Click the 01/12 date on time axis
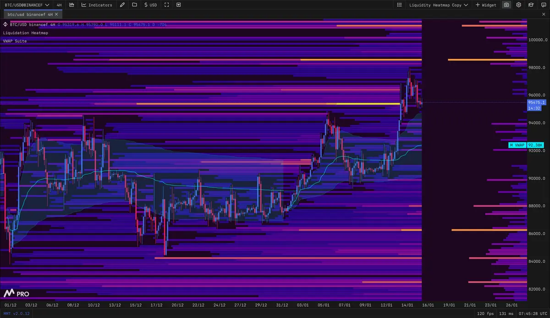 pyautogui.click(x=10, y=305)
